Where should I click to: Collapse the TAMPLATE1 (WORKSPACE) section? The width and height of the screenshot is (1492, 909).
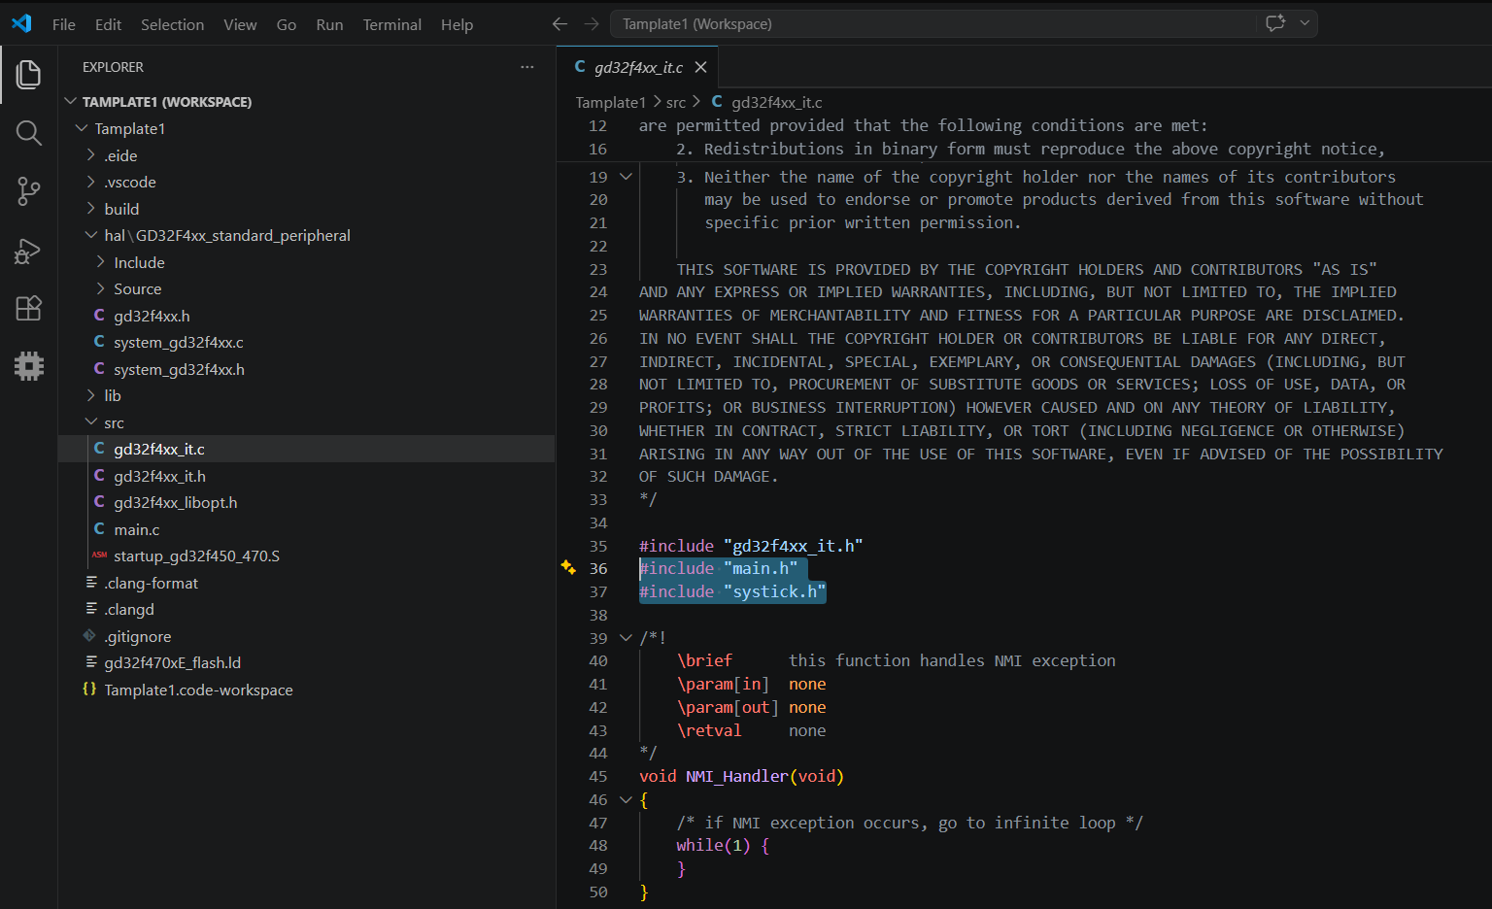70,101
